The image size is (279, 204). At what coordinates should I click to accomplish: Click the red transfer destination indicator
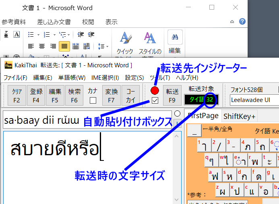[155, 90]
